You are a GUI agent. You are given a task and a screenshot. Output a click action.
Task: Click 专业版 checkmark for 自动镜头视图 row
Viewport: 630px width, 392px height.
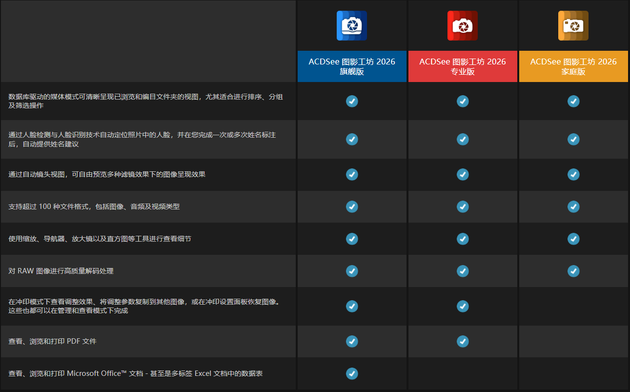(x=463, y=174)
